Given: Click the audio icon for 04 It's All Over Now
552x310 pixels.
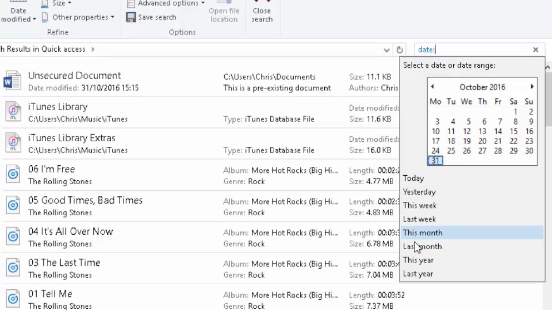Looking at the screenshot, I should point(13,237).
